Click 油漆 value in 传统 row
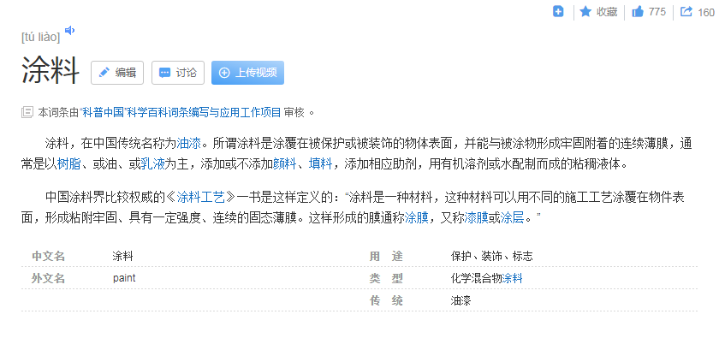Image resolution: width=719 pixels, height=338 pixels. [461, 301]
